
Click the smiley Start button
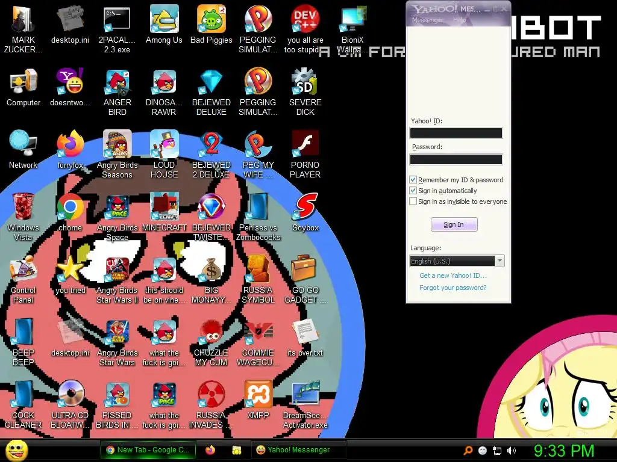[x=16, y=451]
